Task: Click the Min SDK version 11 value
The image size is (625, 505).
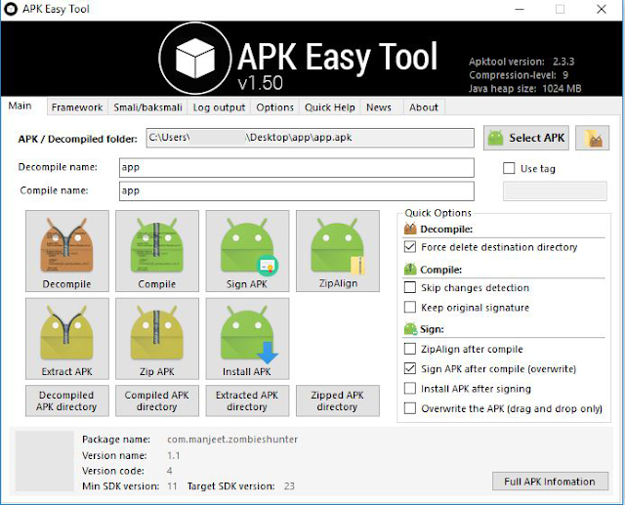Action: pyautogui.click(x=172, y=485)
